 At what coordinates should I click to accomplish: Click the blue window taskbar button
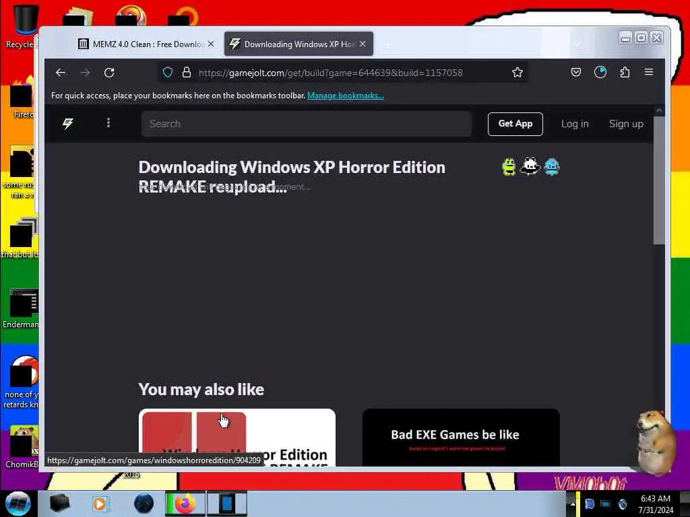click(x=227, y=504)
